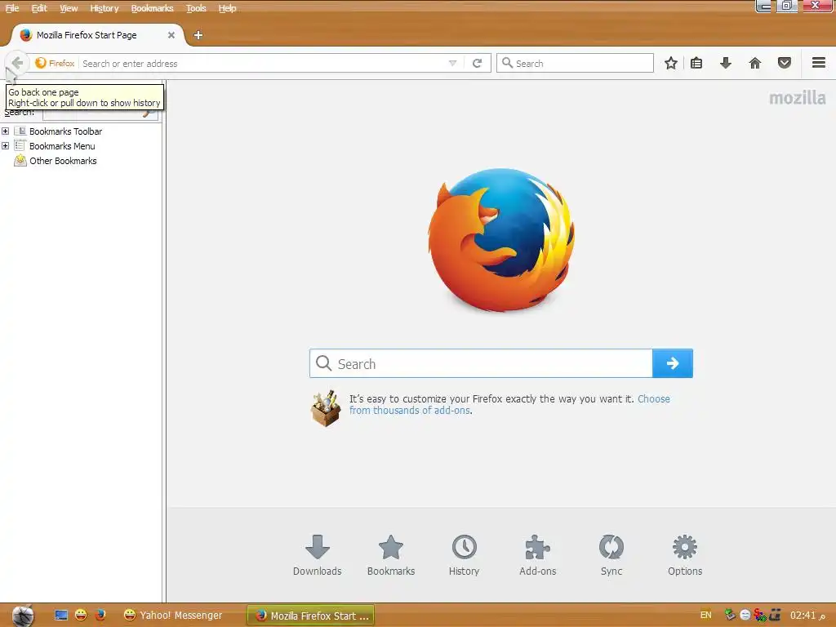Open Add-ons puzzle piece shortcut
Viewport: 836px width, 627px height.
click(x=537, y=555)
